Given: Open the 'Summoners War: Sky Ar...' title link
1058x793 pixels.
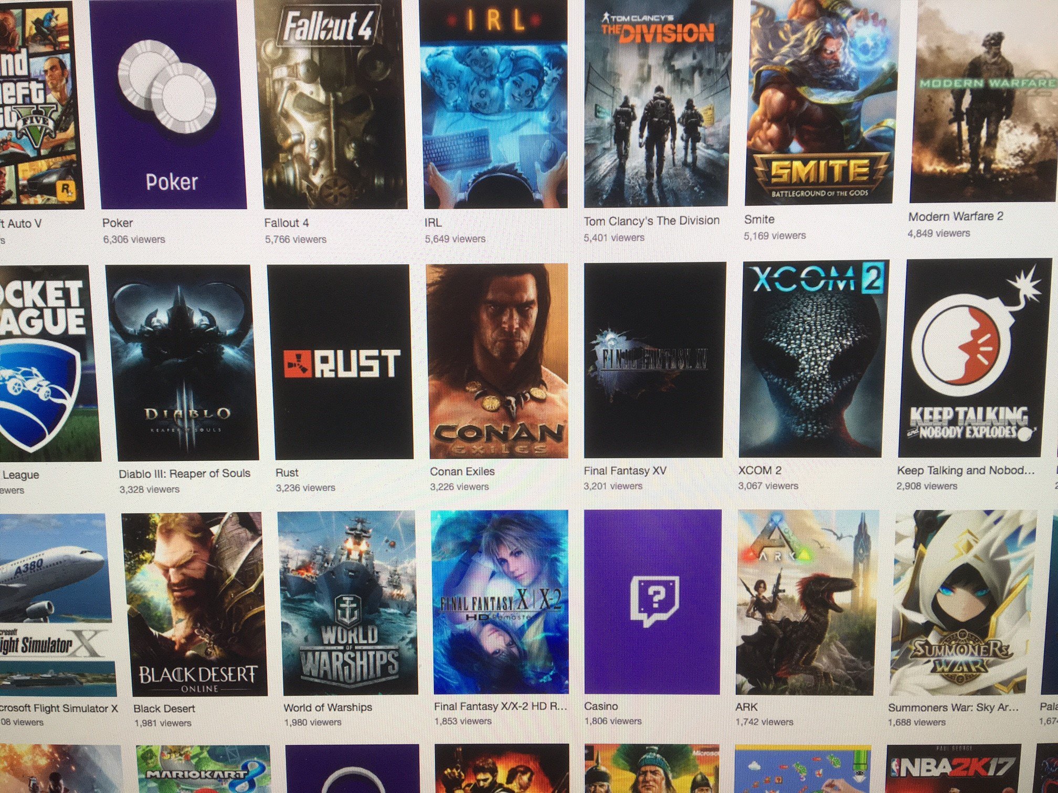Looking at the screenshot, I should [953, 708].
